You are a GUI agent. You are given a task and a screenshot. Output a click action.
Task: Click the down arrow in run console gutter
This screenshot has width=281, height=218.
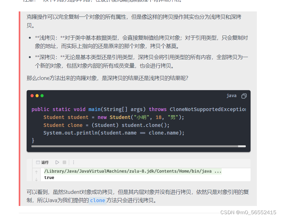[x=36, y=179]
